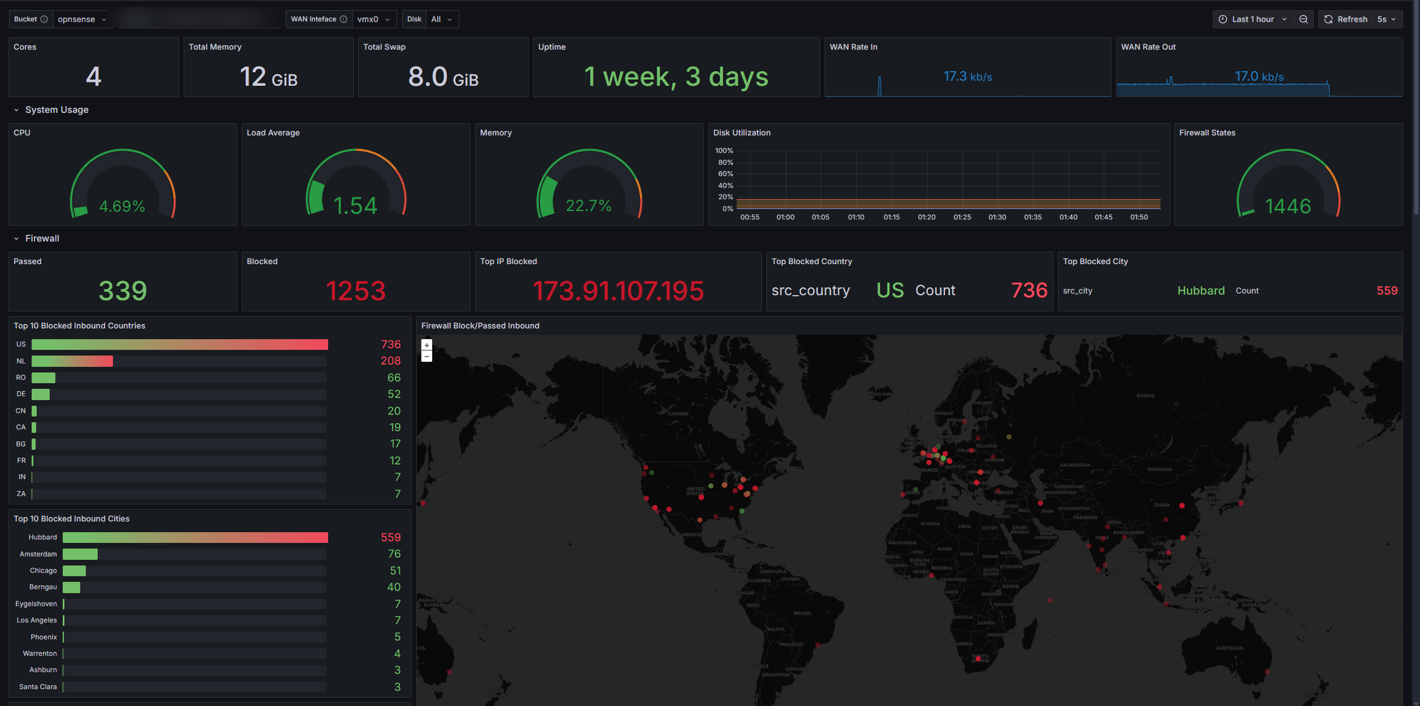Click the Santa Clara row in cities chart

[x=208, y=687]
